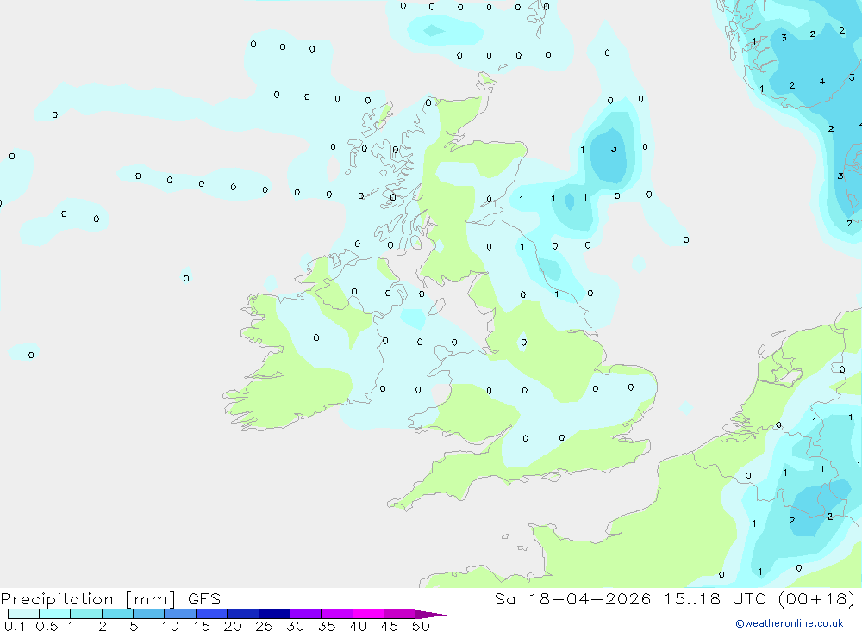Select the 35–40 mm purple legend swatch
This screenshot has width=862, height=631.
click(337, 614)
